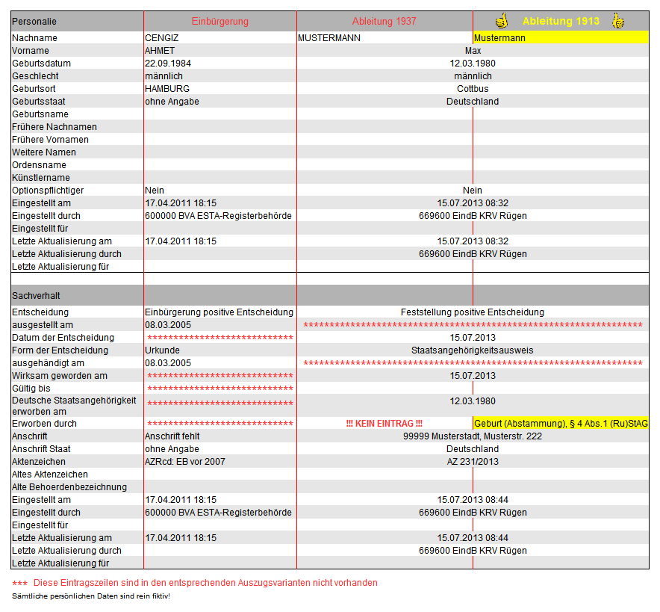Click the Alte Behoerdenbezeichnung row label
The width and height of the screenshot is (660, 612).
click(x=69, y=487)
